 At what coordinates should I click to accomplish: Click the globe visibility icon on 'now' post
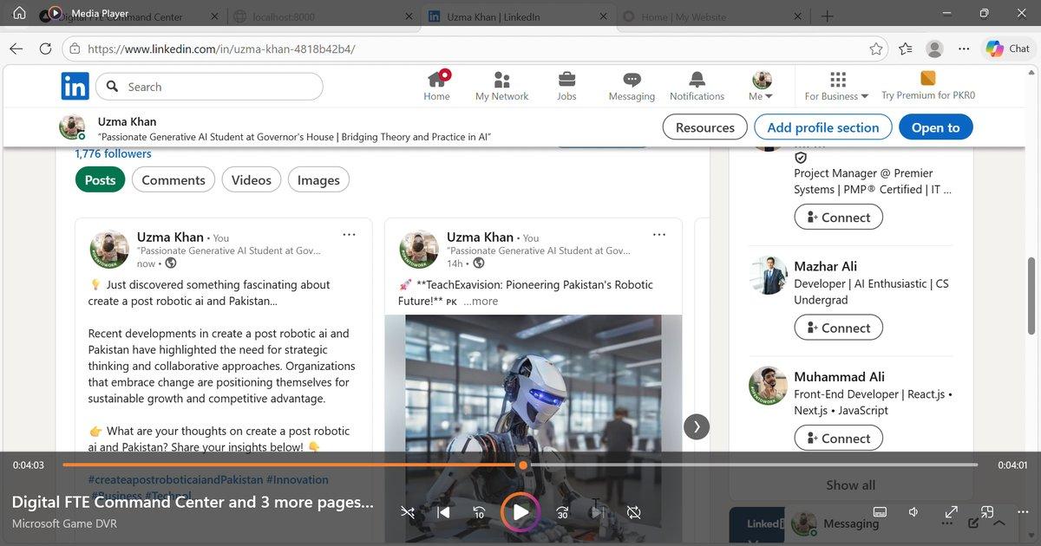(170, 263)
